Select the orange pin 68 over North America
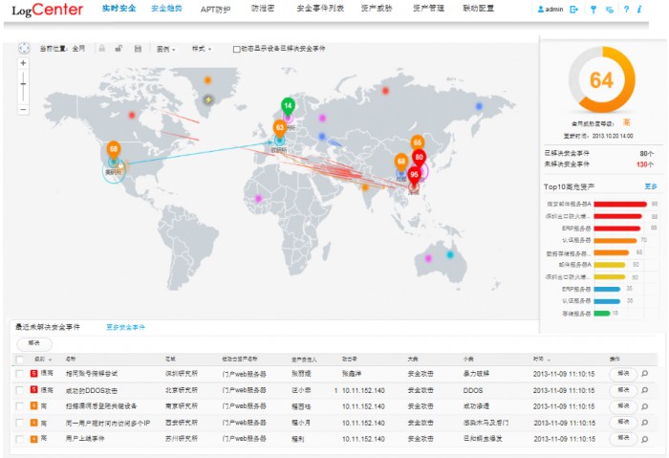 point(114,151)
